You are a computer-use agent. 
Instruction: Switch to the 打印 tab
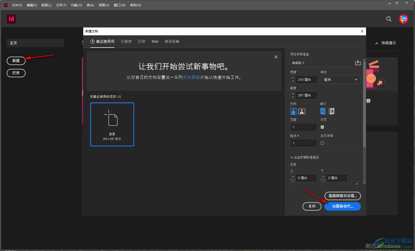(x=142, y=42)
